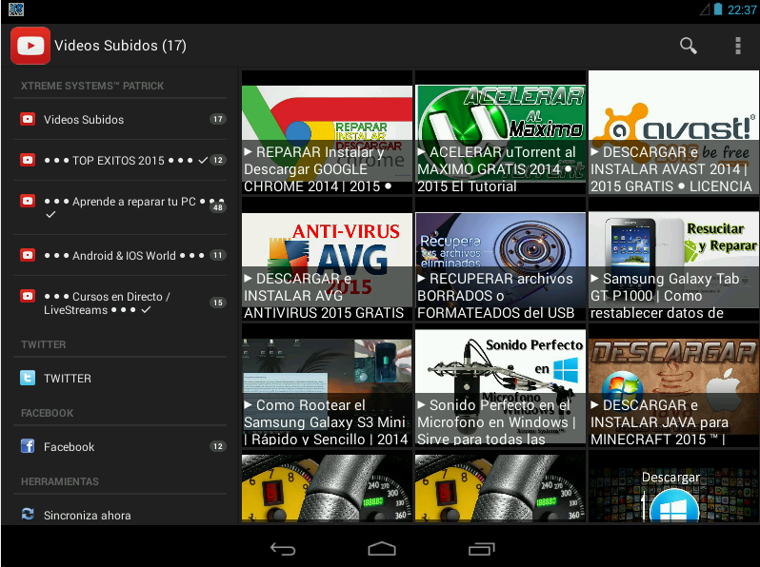Click the Sincroniza ahora sync icon
This screenshot has height=567, width=760.
click(x=28, y=515)
